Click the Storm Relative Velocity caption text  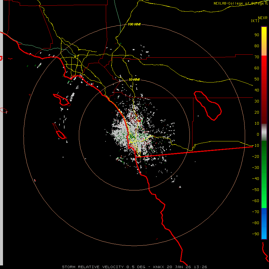[x=134, y=267]
